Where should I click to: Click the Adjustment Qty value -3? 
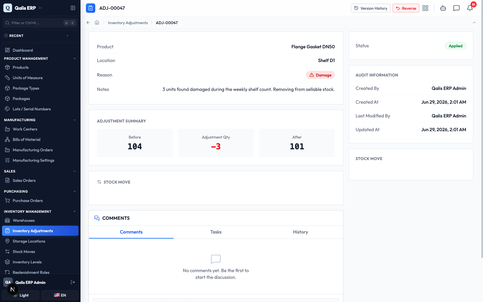216,147
